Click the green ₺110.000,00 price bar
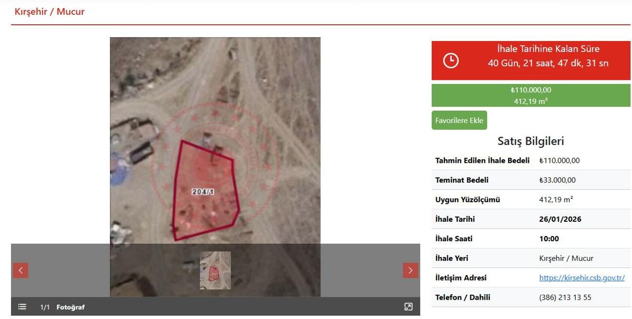This screenshot has width=632, height=319. tap(531, 96)
